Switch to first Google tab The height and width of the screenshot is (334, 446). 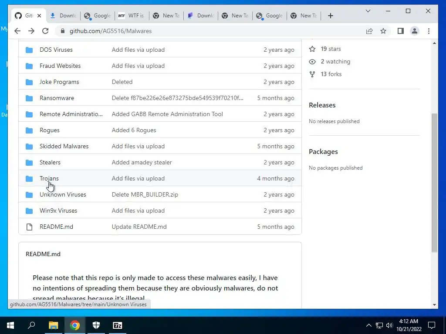pyautogui.click(x=98, y=16)
